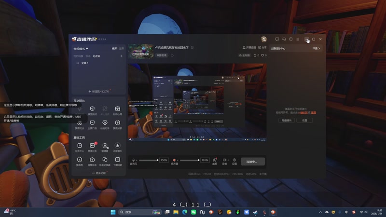Image resolution: width=386 pixels, height=217 pixels.
Task: Open the hamburger menu in the title bar
Action: pyautogui.click(x=298, y=39)
